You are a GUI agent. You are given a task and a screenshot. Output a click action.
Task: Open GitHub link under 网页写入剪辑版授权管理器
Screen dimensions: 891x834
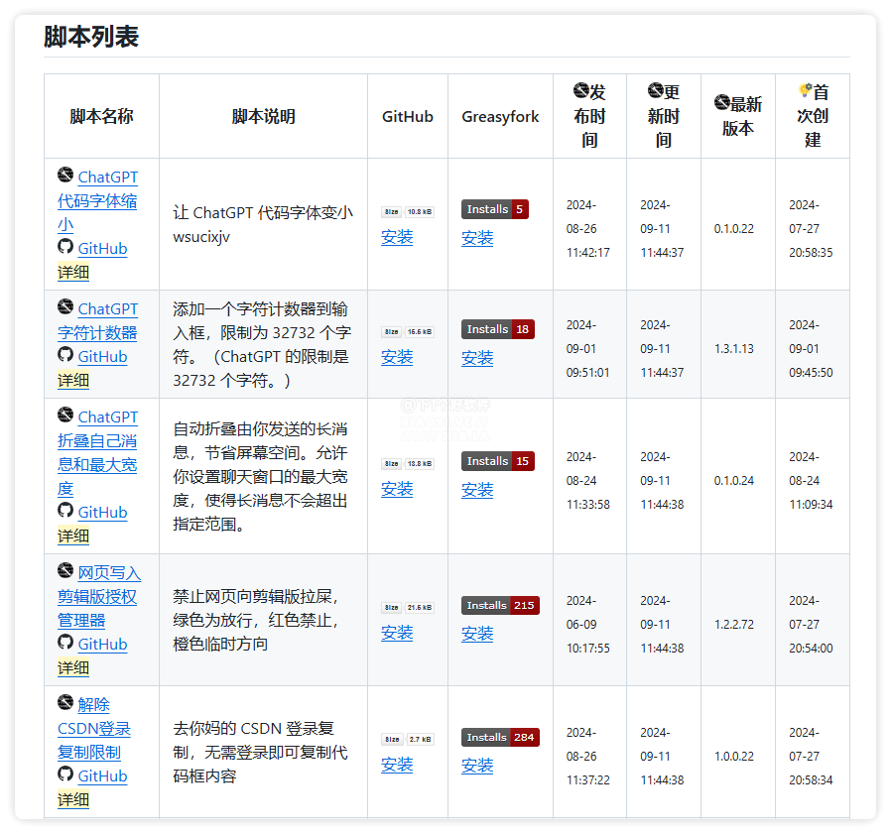coord(102,644)
